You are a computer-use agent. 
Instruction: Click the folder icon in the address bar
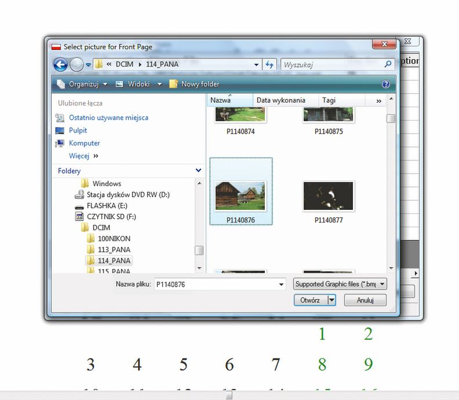click(99, 64)
